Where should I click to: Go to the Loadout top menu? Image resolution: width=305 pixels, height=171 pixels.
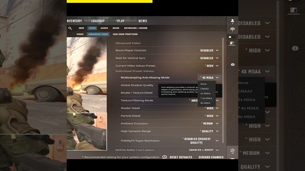coord(98,21)
